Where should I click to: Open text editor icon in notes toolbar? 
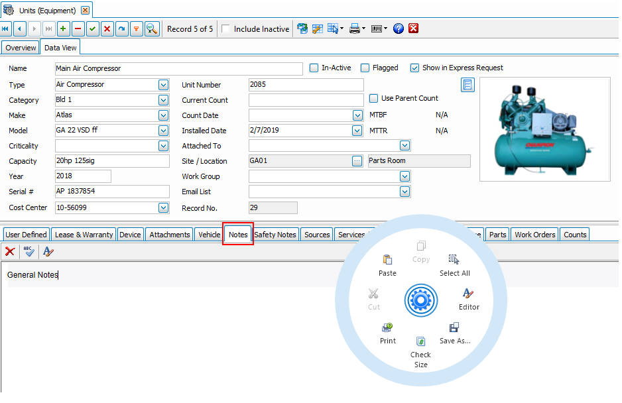pyautogui.click(x=48, y=251)
